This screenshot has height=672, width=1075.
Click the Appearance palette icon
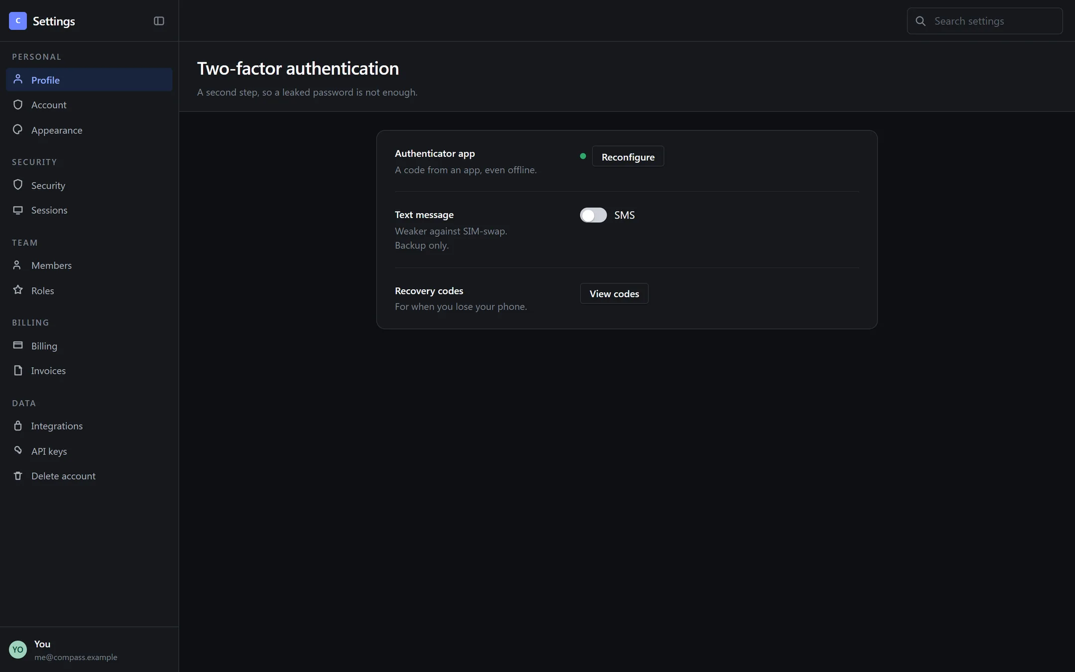click(18, 129)
